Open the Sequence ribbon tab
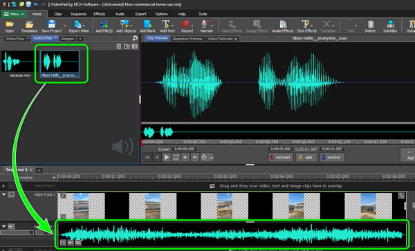This screenshot has height=251, width=415. 78,14
